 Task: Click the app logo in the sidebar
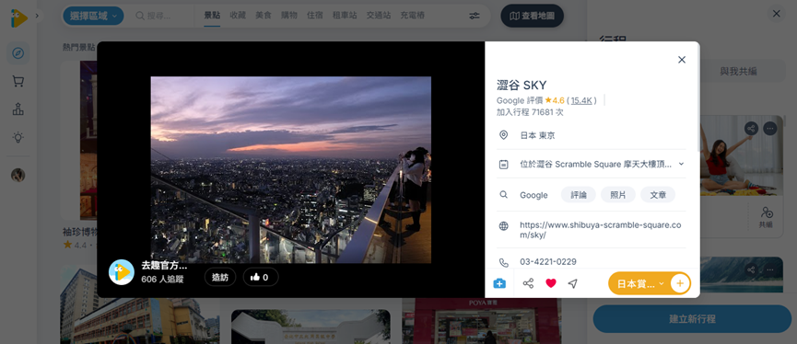[x=18, y=18]
